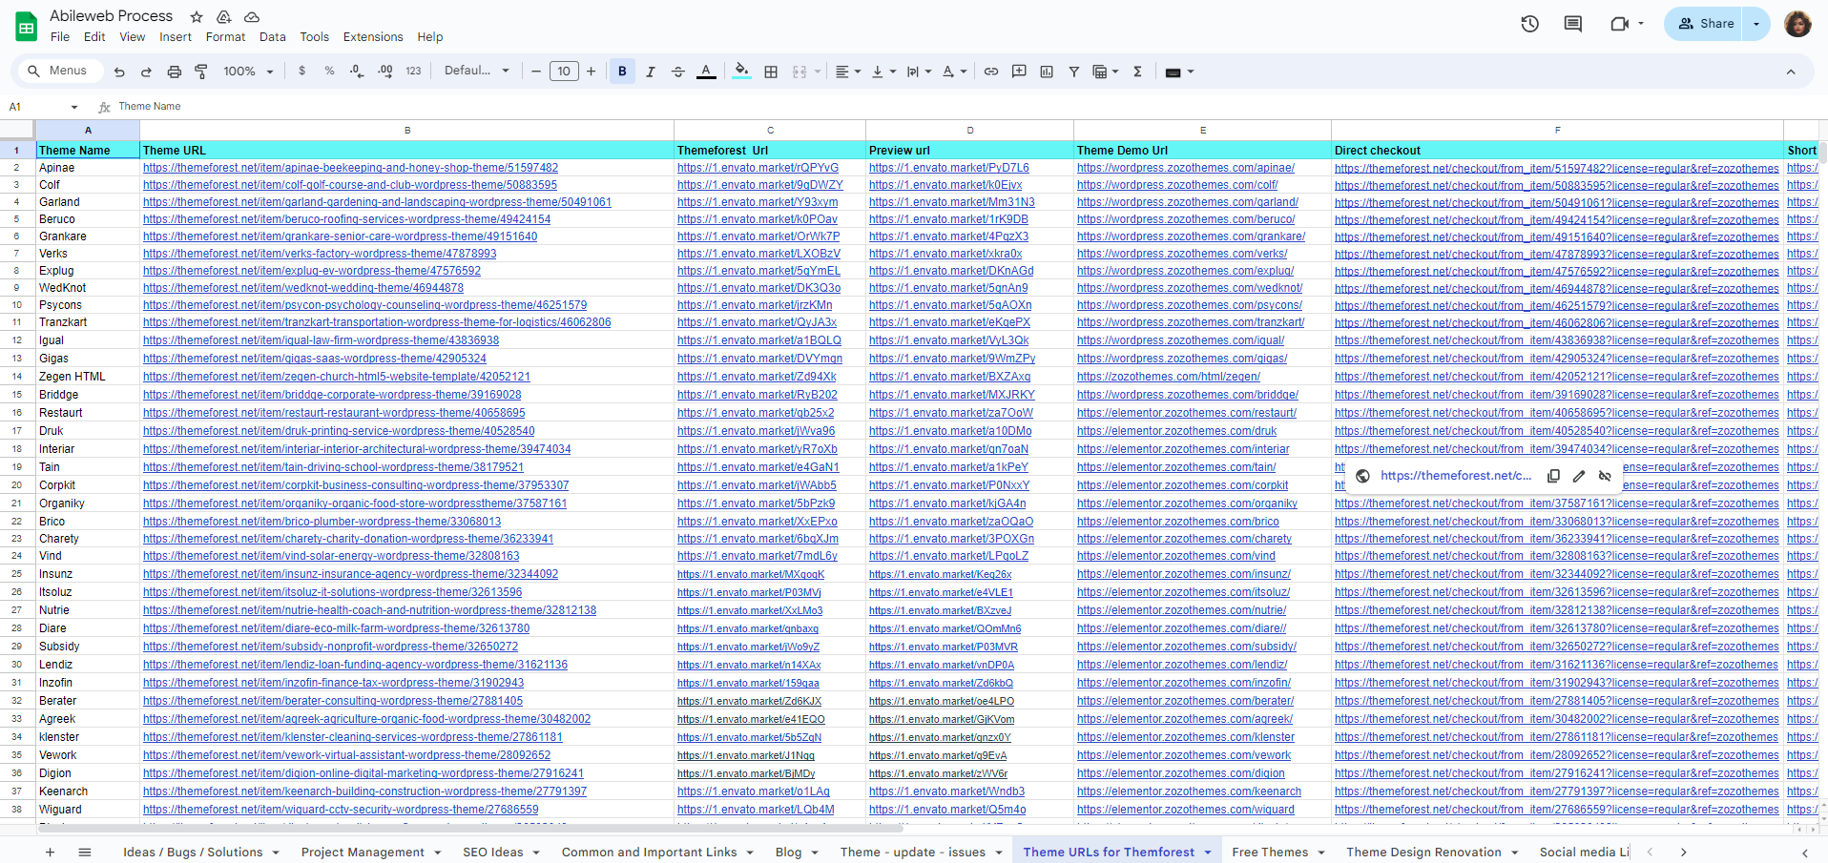Click the Undo icon in toolbar
Image resolution: width=1828 pixels, height=863 pixels.
(x=119, y=72)
